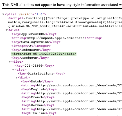Click the French key line
122x116 pixels.
[38, 97]
